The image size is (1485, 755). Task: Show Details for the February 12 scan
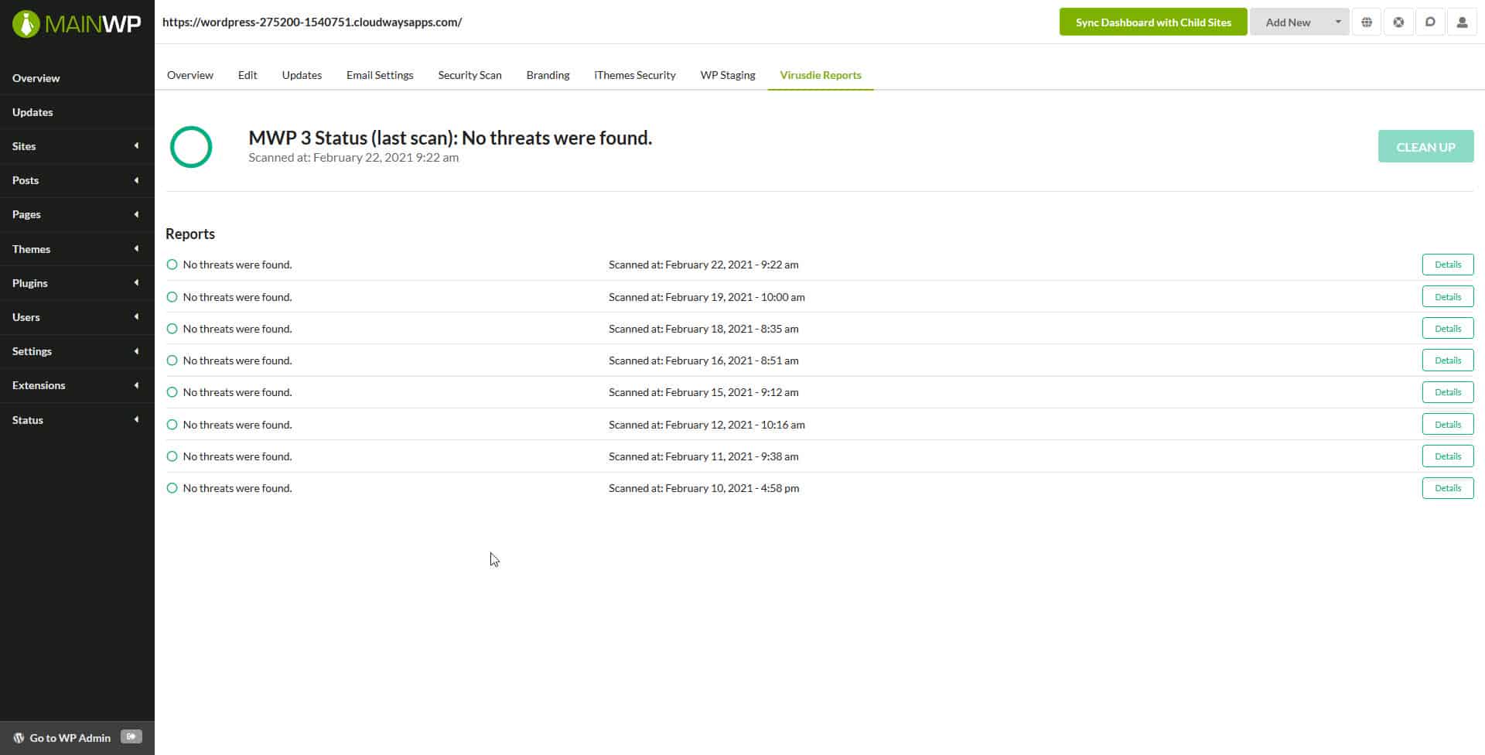[1448, 425]
